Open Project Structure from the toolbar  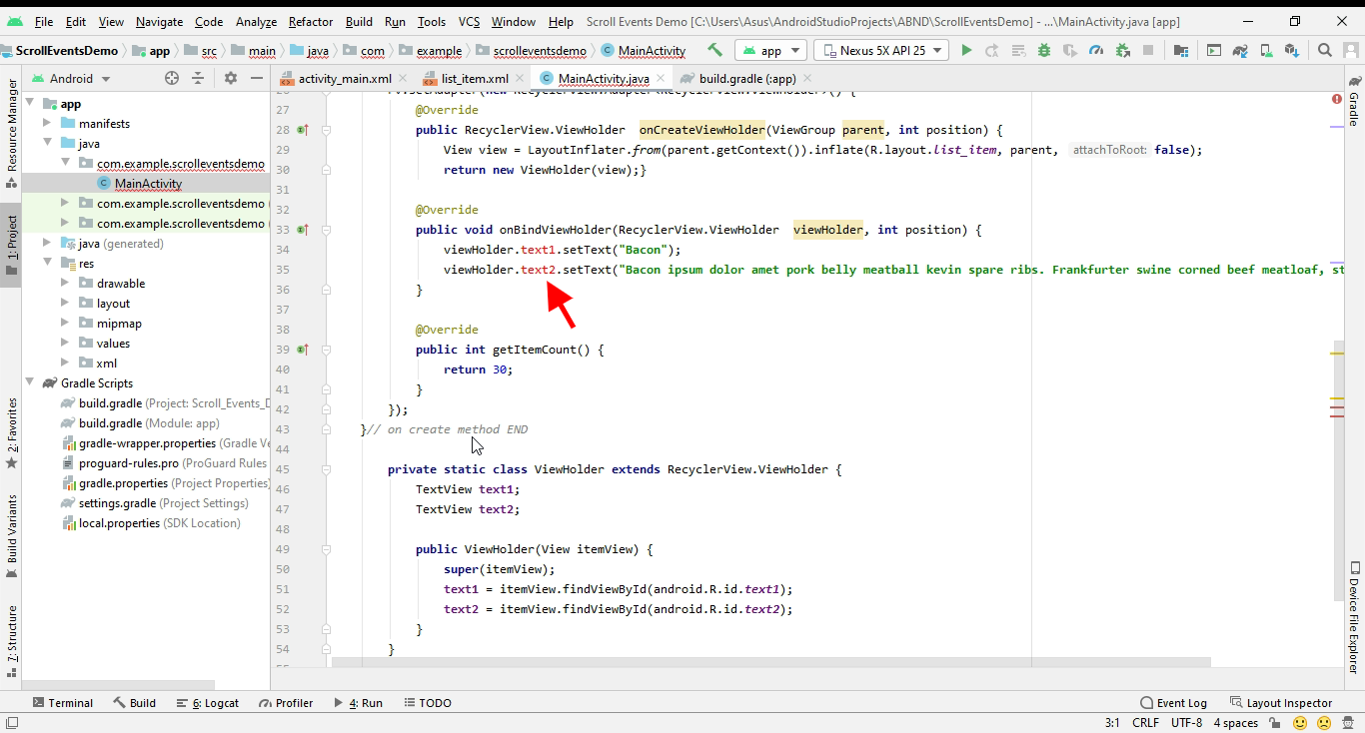1181,50
